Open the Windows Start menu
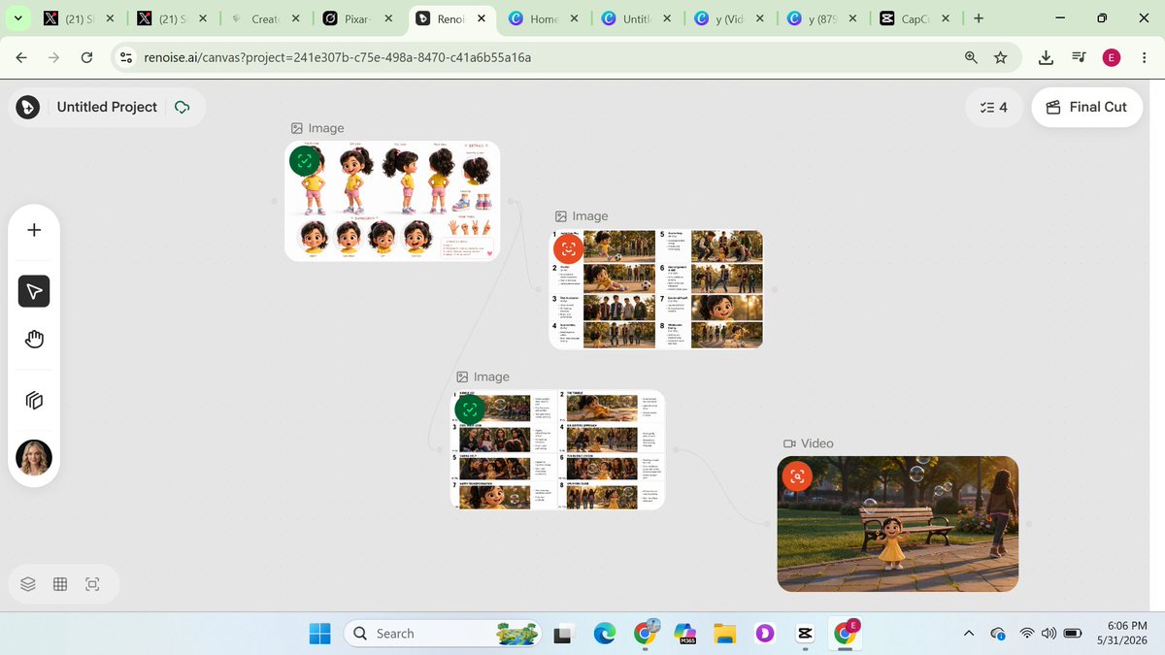The height and width of the screenshot is (655, 1165). (320, 634)
